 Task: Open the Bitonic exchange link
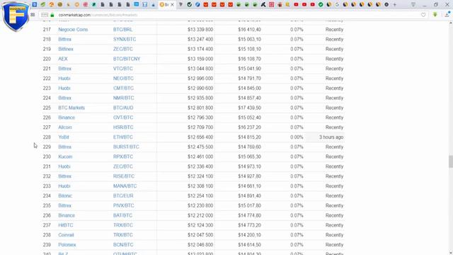pyautogui.click(x=65, y=195)
